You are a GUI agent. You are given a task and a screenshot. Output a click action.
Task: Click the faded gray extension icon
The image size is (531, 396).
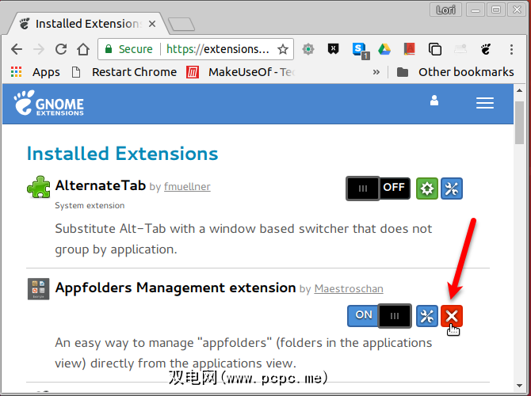(x=460, y=49)
